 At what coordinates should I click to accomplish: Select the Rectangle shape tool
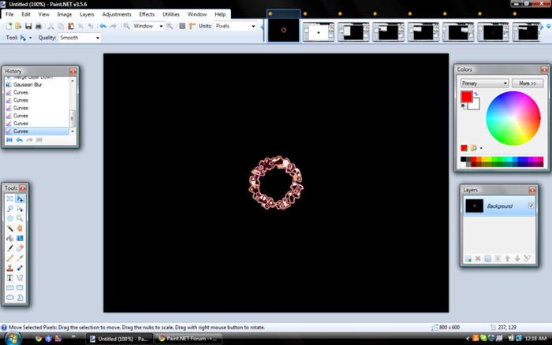(x=9, y=287)
